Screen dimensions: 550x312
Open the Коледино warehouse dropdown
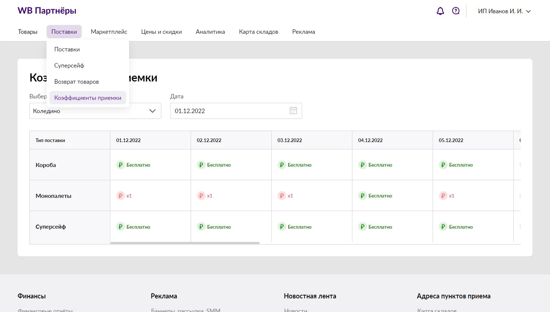95,111
